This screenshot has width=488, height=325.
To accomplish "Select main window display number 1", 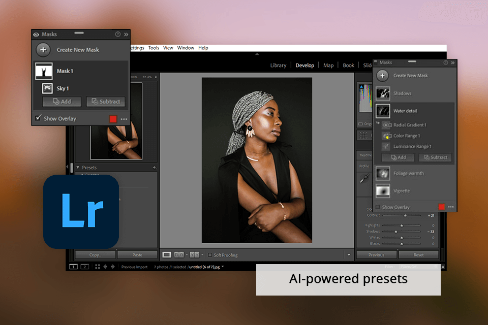I will [x=73, y=267].
